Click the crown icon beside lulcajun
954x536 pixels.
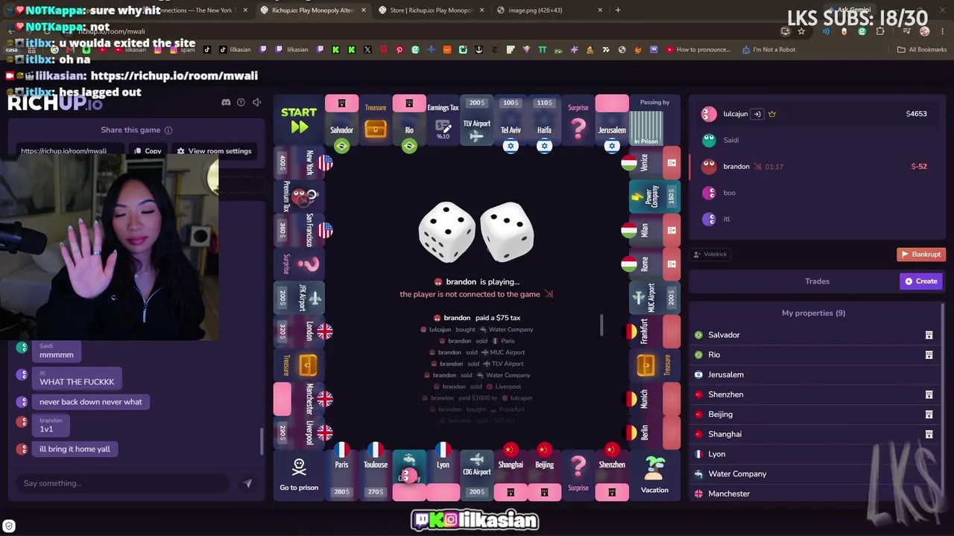pyautogui.click(x=772, y=114)
